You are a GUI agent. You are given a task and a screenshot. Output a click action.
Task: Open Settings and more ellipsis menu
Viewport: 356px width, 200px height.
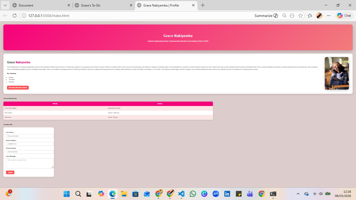click(329, 16)
